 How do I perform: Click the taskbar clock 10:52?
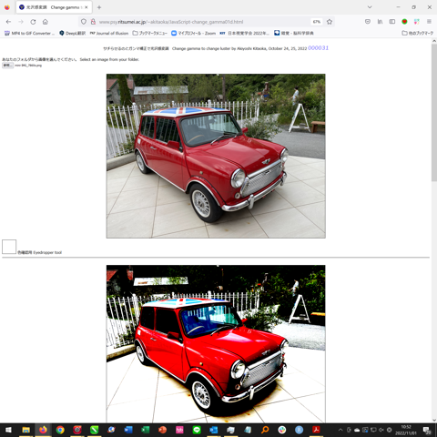point(406,430)
